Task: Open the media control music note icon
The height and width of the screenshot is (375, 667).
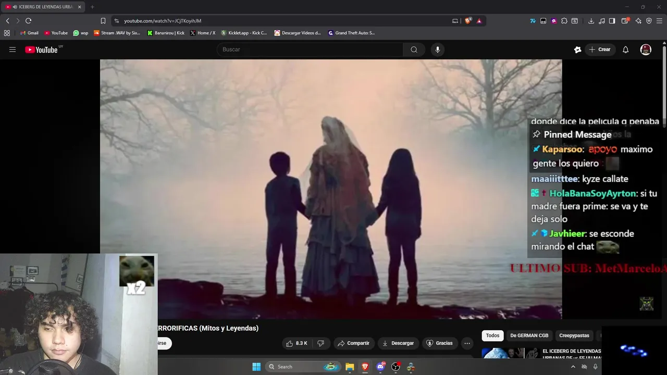Action: pos(602,21)
